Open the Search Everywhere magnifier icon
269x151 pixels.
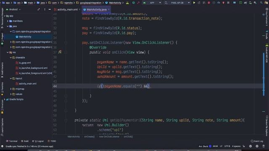coord(261,3)
